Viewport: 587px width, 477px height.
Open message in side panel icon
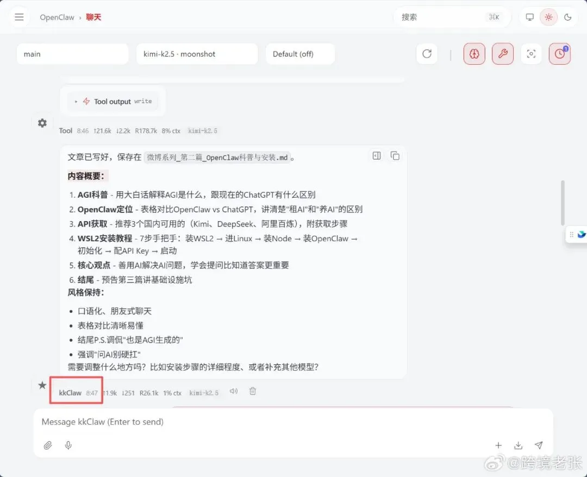(x=377, y=155)
